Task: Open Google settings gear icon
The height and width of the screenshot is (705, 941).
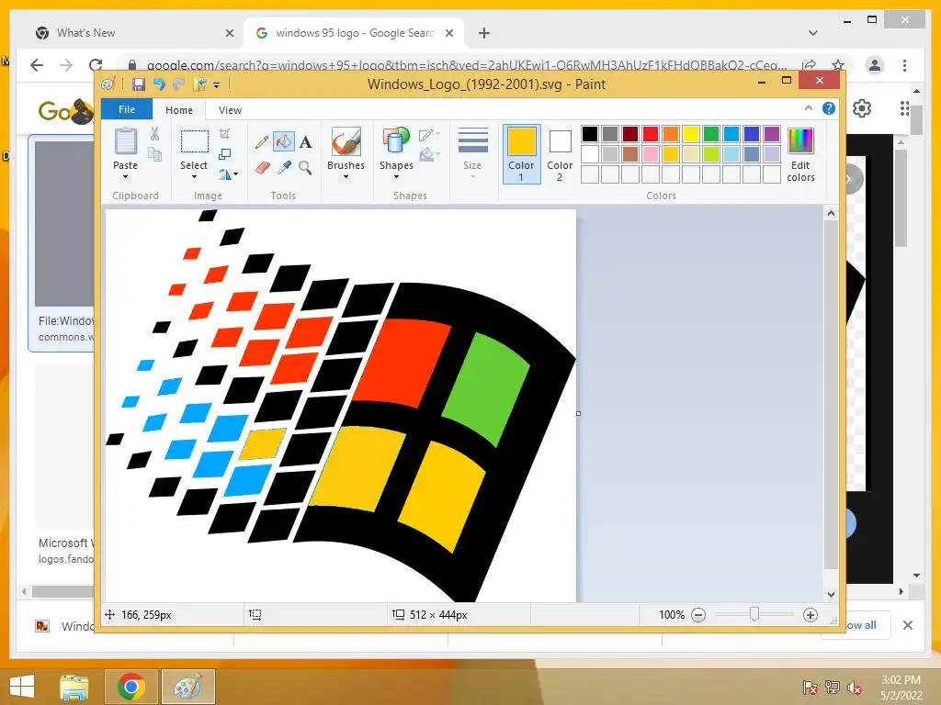Action: pyautogui.click(x=862, y=108)
